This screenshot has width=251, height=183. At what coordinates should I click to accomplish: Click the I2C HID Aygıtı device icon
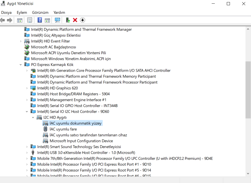(x=39, y=117)
